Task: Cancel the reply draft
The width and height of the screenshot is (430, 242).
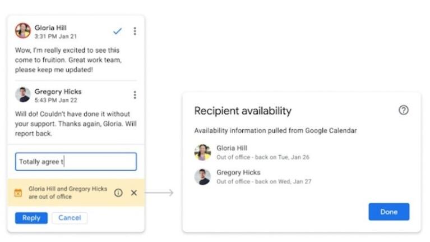Action: point(70,218)
